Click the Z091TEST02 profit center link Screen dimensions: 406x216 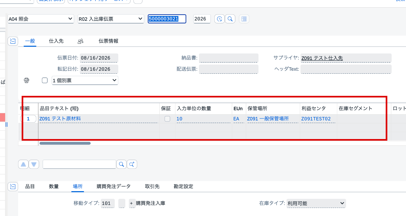[x=316, y=119]
